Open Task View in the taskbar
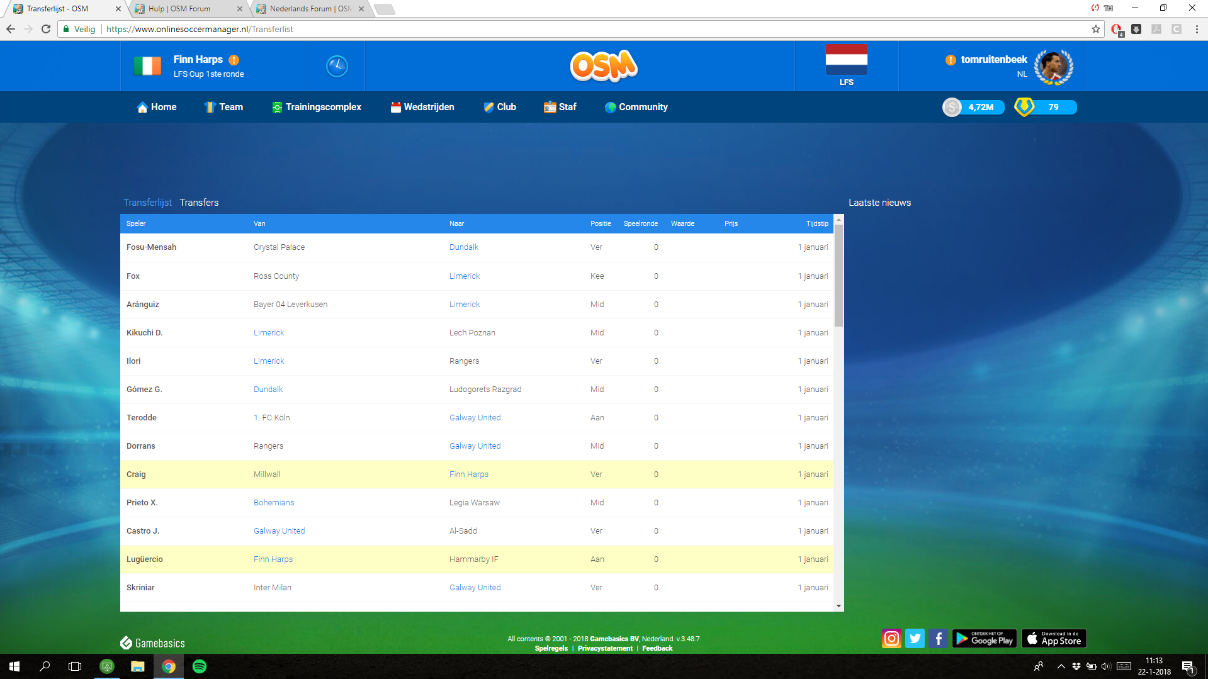 (75, 666)
